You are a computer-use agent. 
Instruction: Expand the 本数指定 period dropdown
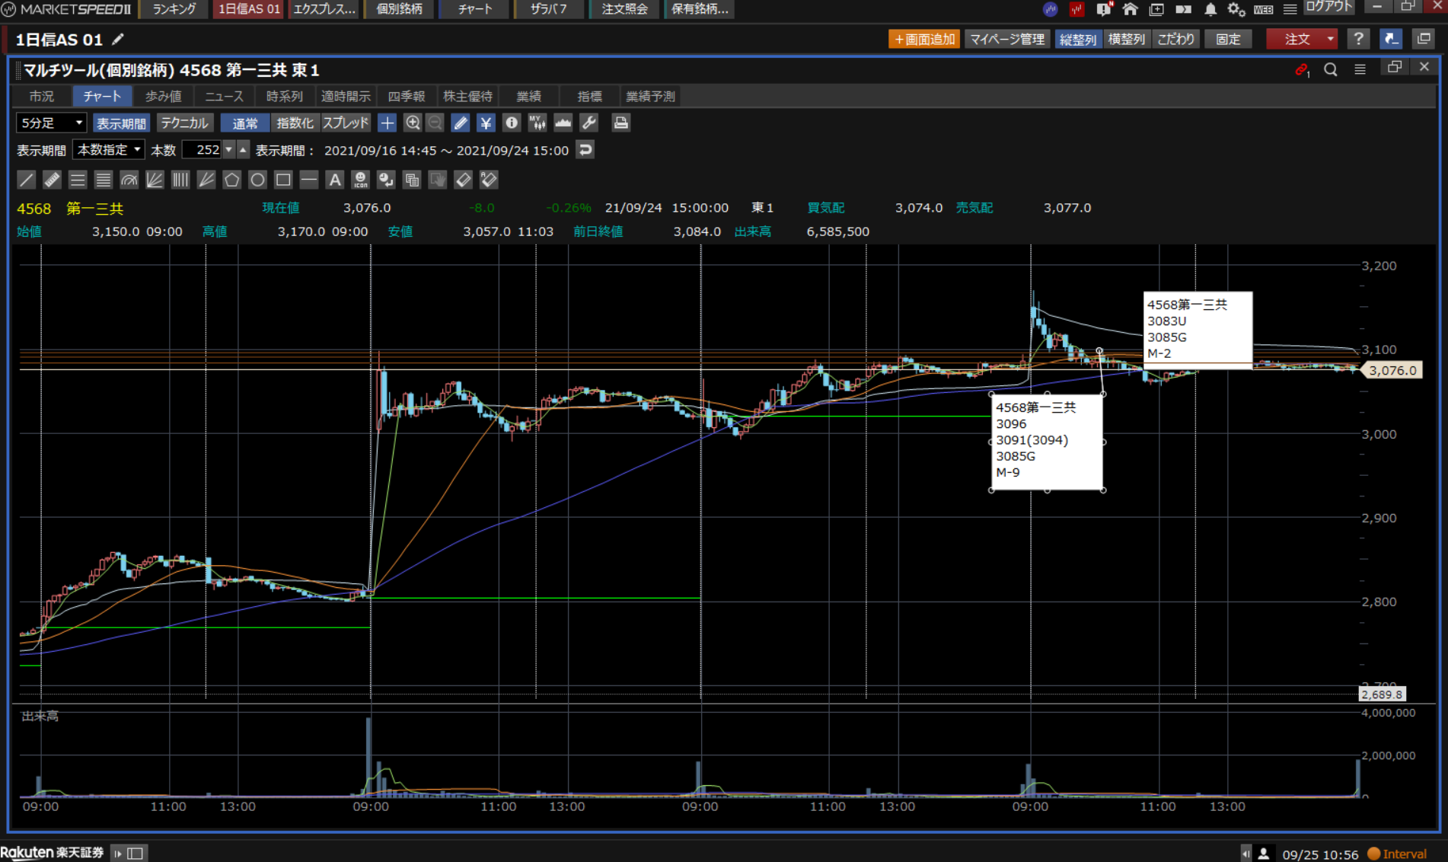click(x=109, y=150)
